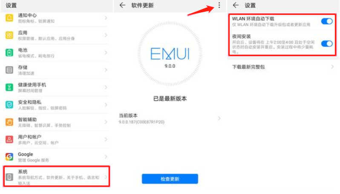Viewport: 340px width, 194px height.
Task: Tap the Security and Privacy shield icon
Action: pyautogui.click(x=9, y=105)
